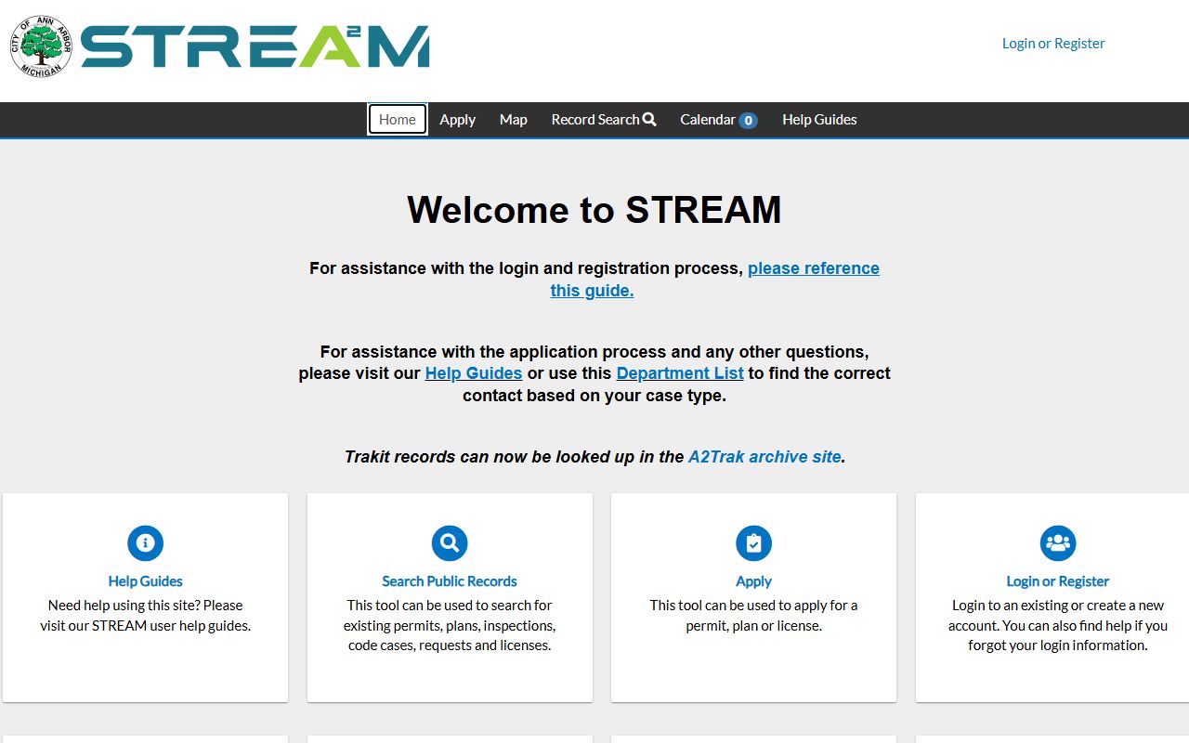1189x743 pixels.
Task: Open the Apply menu item
Action: 457,119
